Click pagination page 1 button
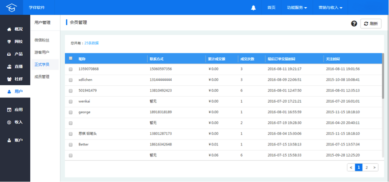The height and width of the screenshot is (182, 389). point(359,168)
